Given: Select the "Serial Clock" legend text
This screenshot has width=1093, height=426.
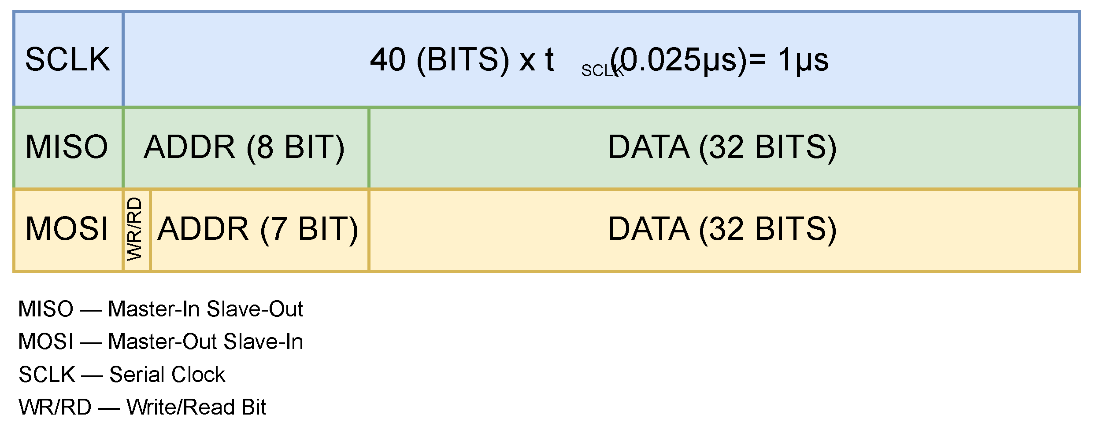Looking at the screenshot, I should [167, 375].
